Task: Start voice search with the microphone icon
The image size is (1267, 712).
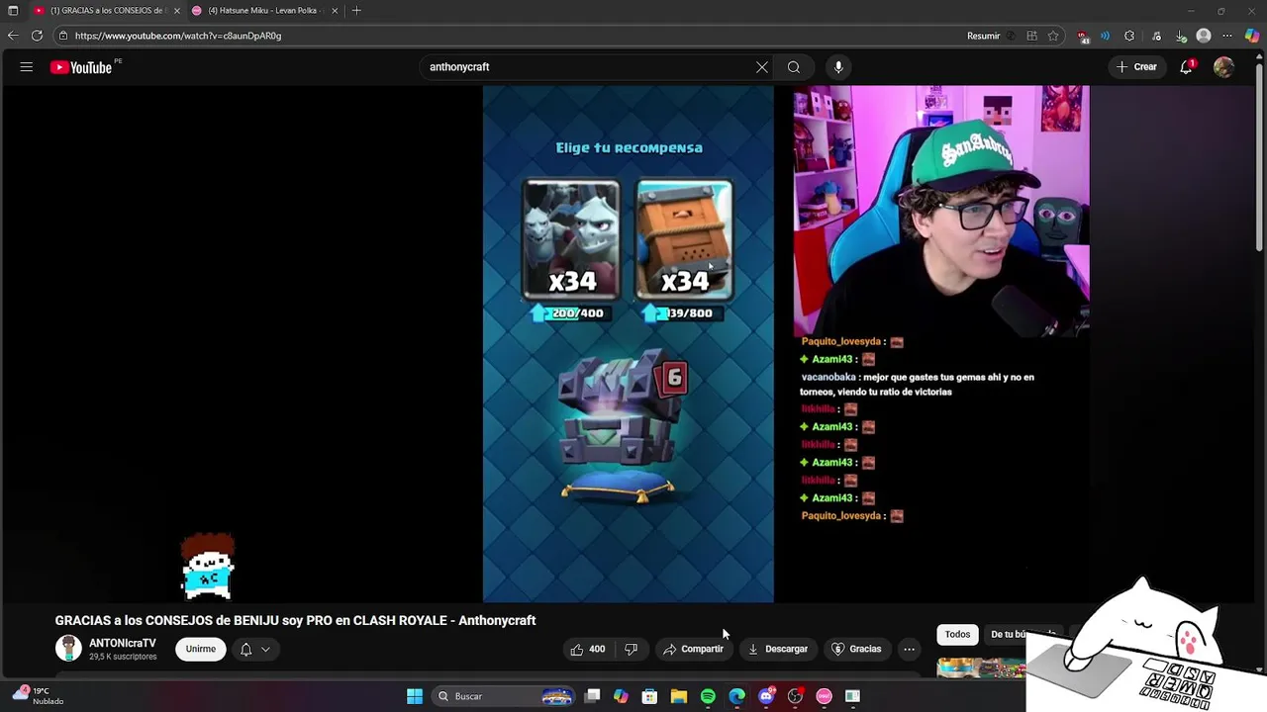Action: (838, 67)
